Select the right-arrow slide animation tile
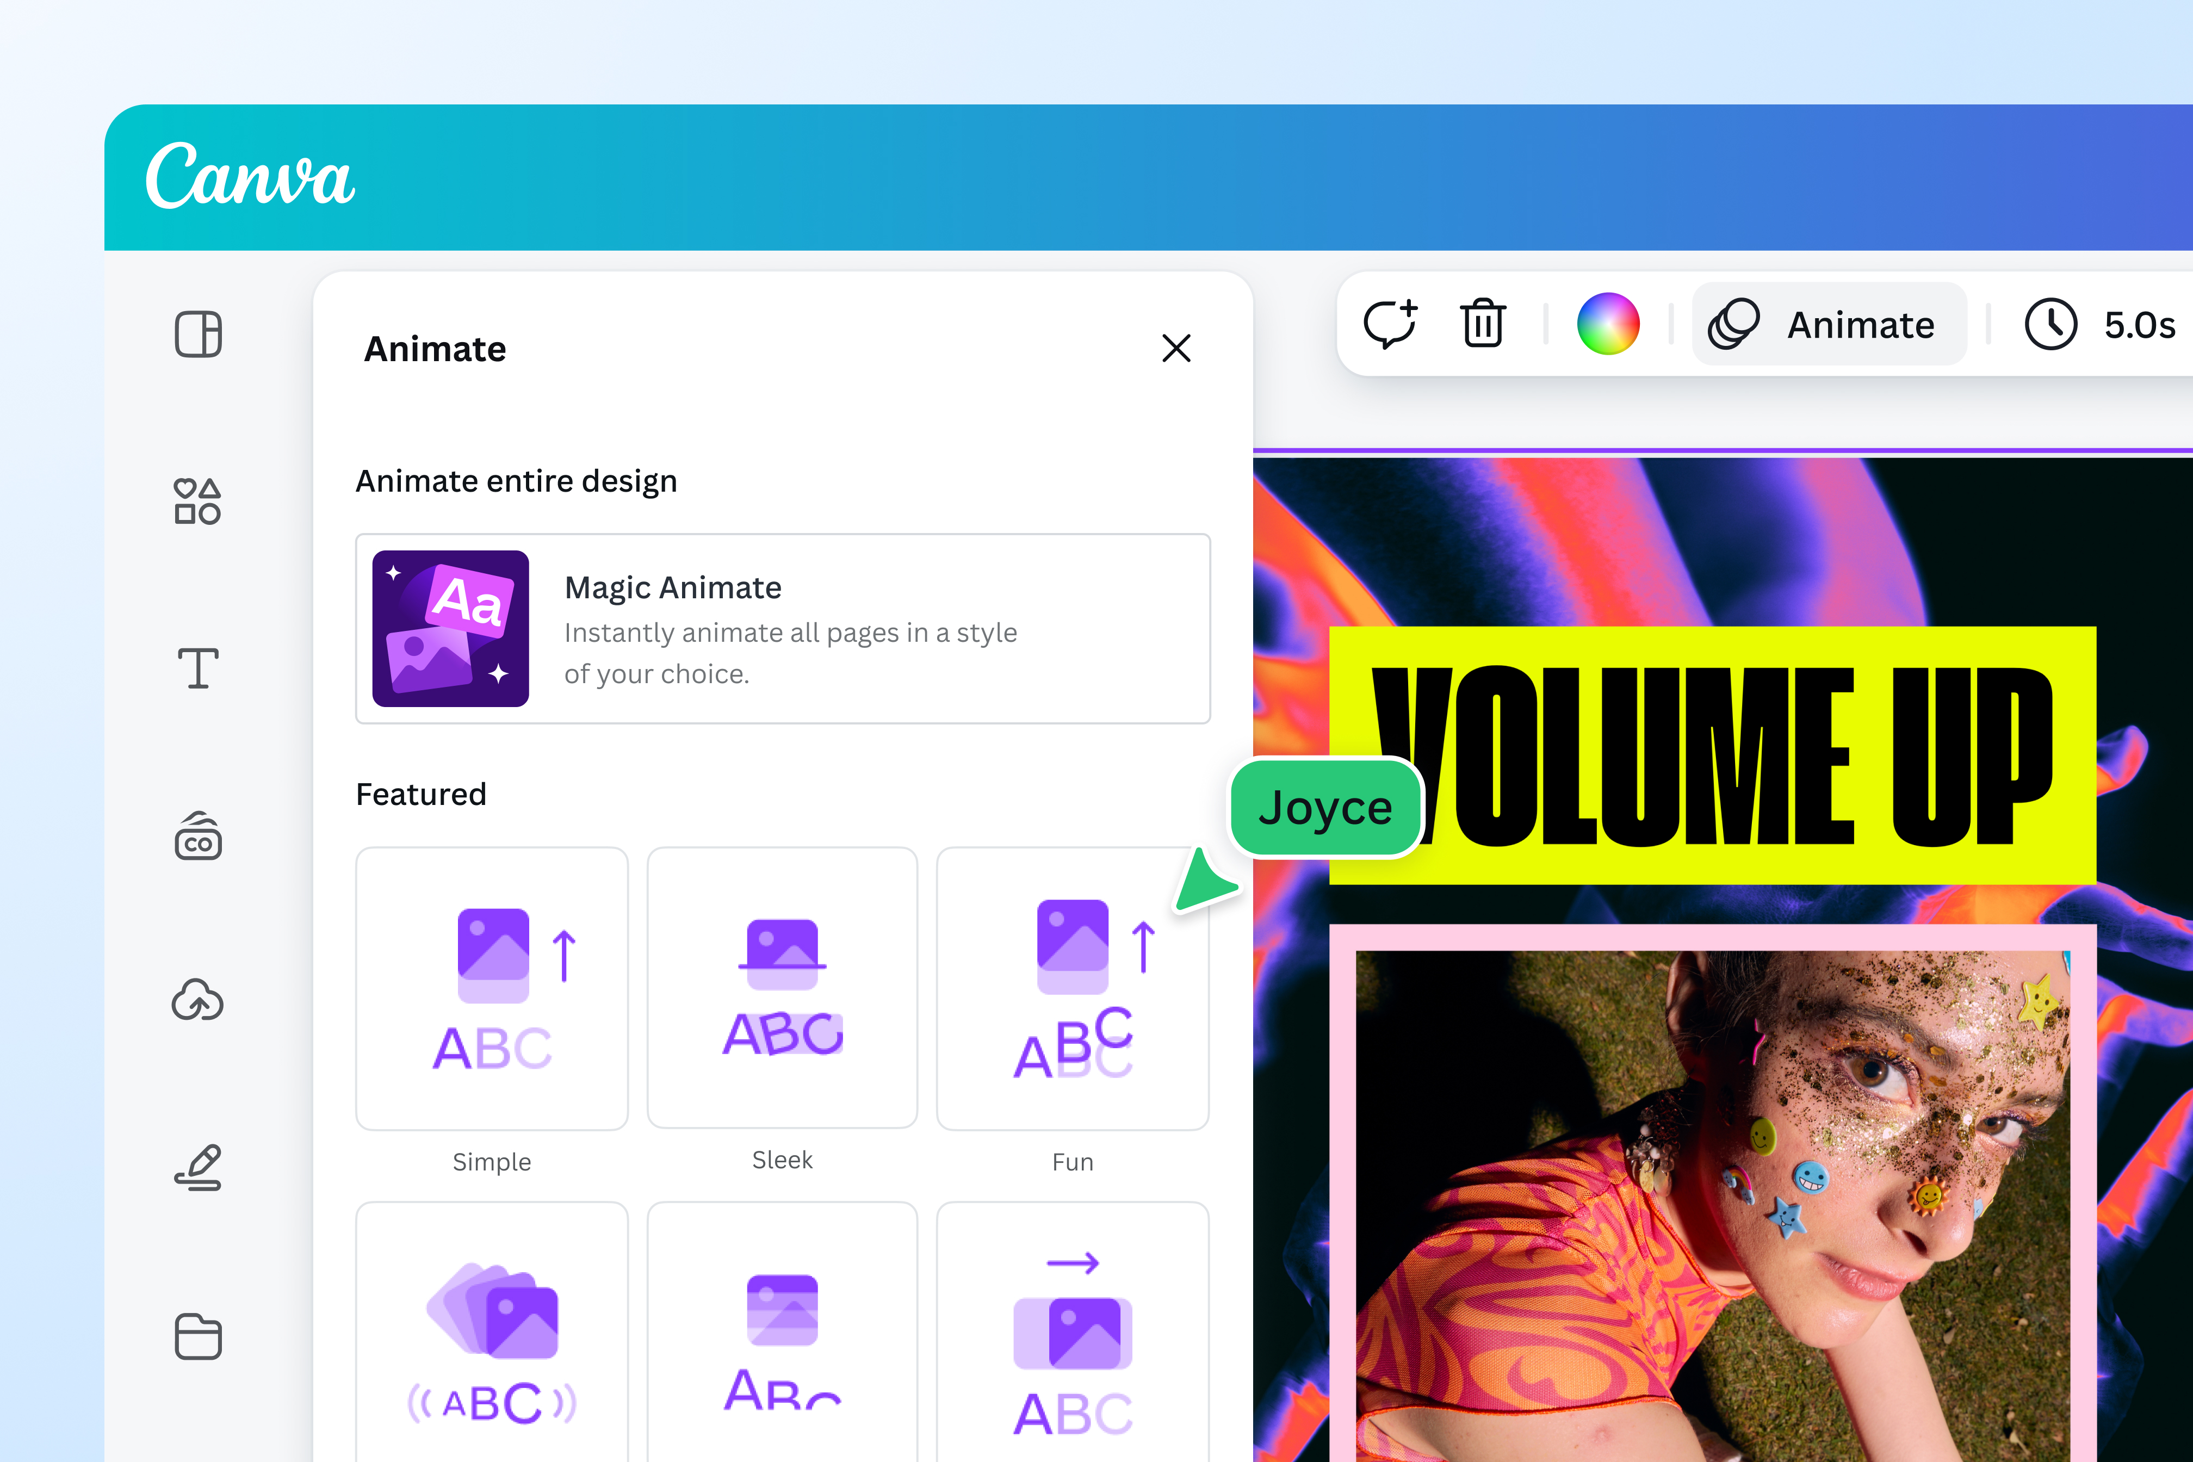 click(x=1073, y=1331)
